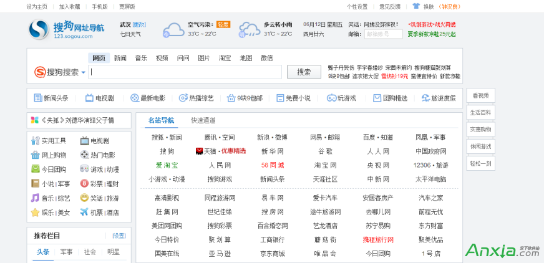Click the skin change shirt icon
The height and width of the screenshot is (263, 544).
click(416, 6)
